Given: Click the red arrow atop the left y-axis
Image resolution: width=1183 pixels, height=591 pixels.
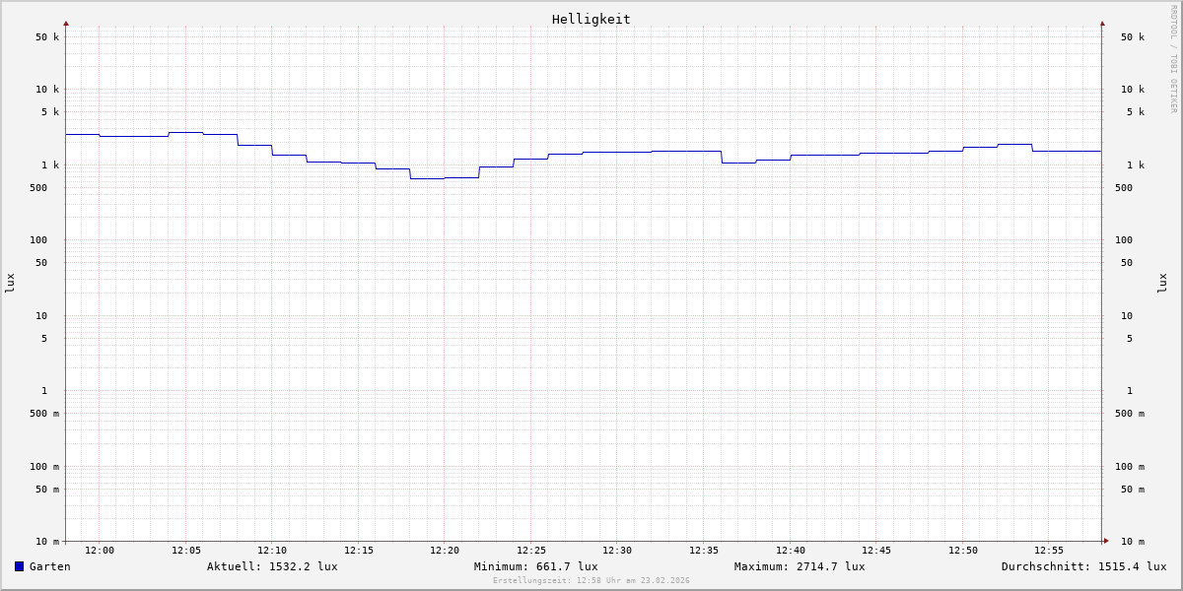Looking at the screenshot, I should 66,23.
